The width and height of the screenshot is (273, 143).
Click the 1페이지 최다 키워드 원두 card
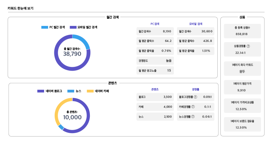242,68
